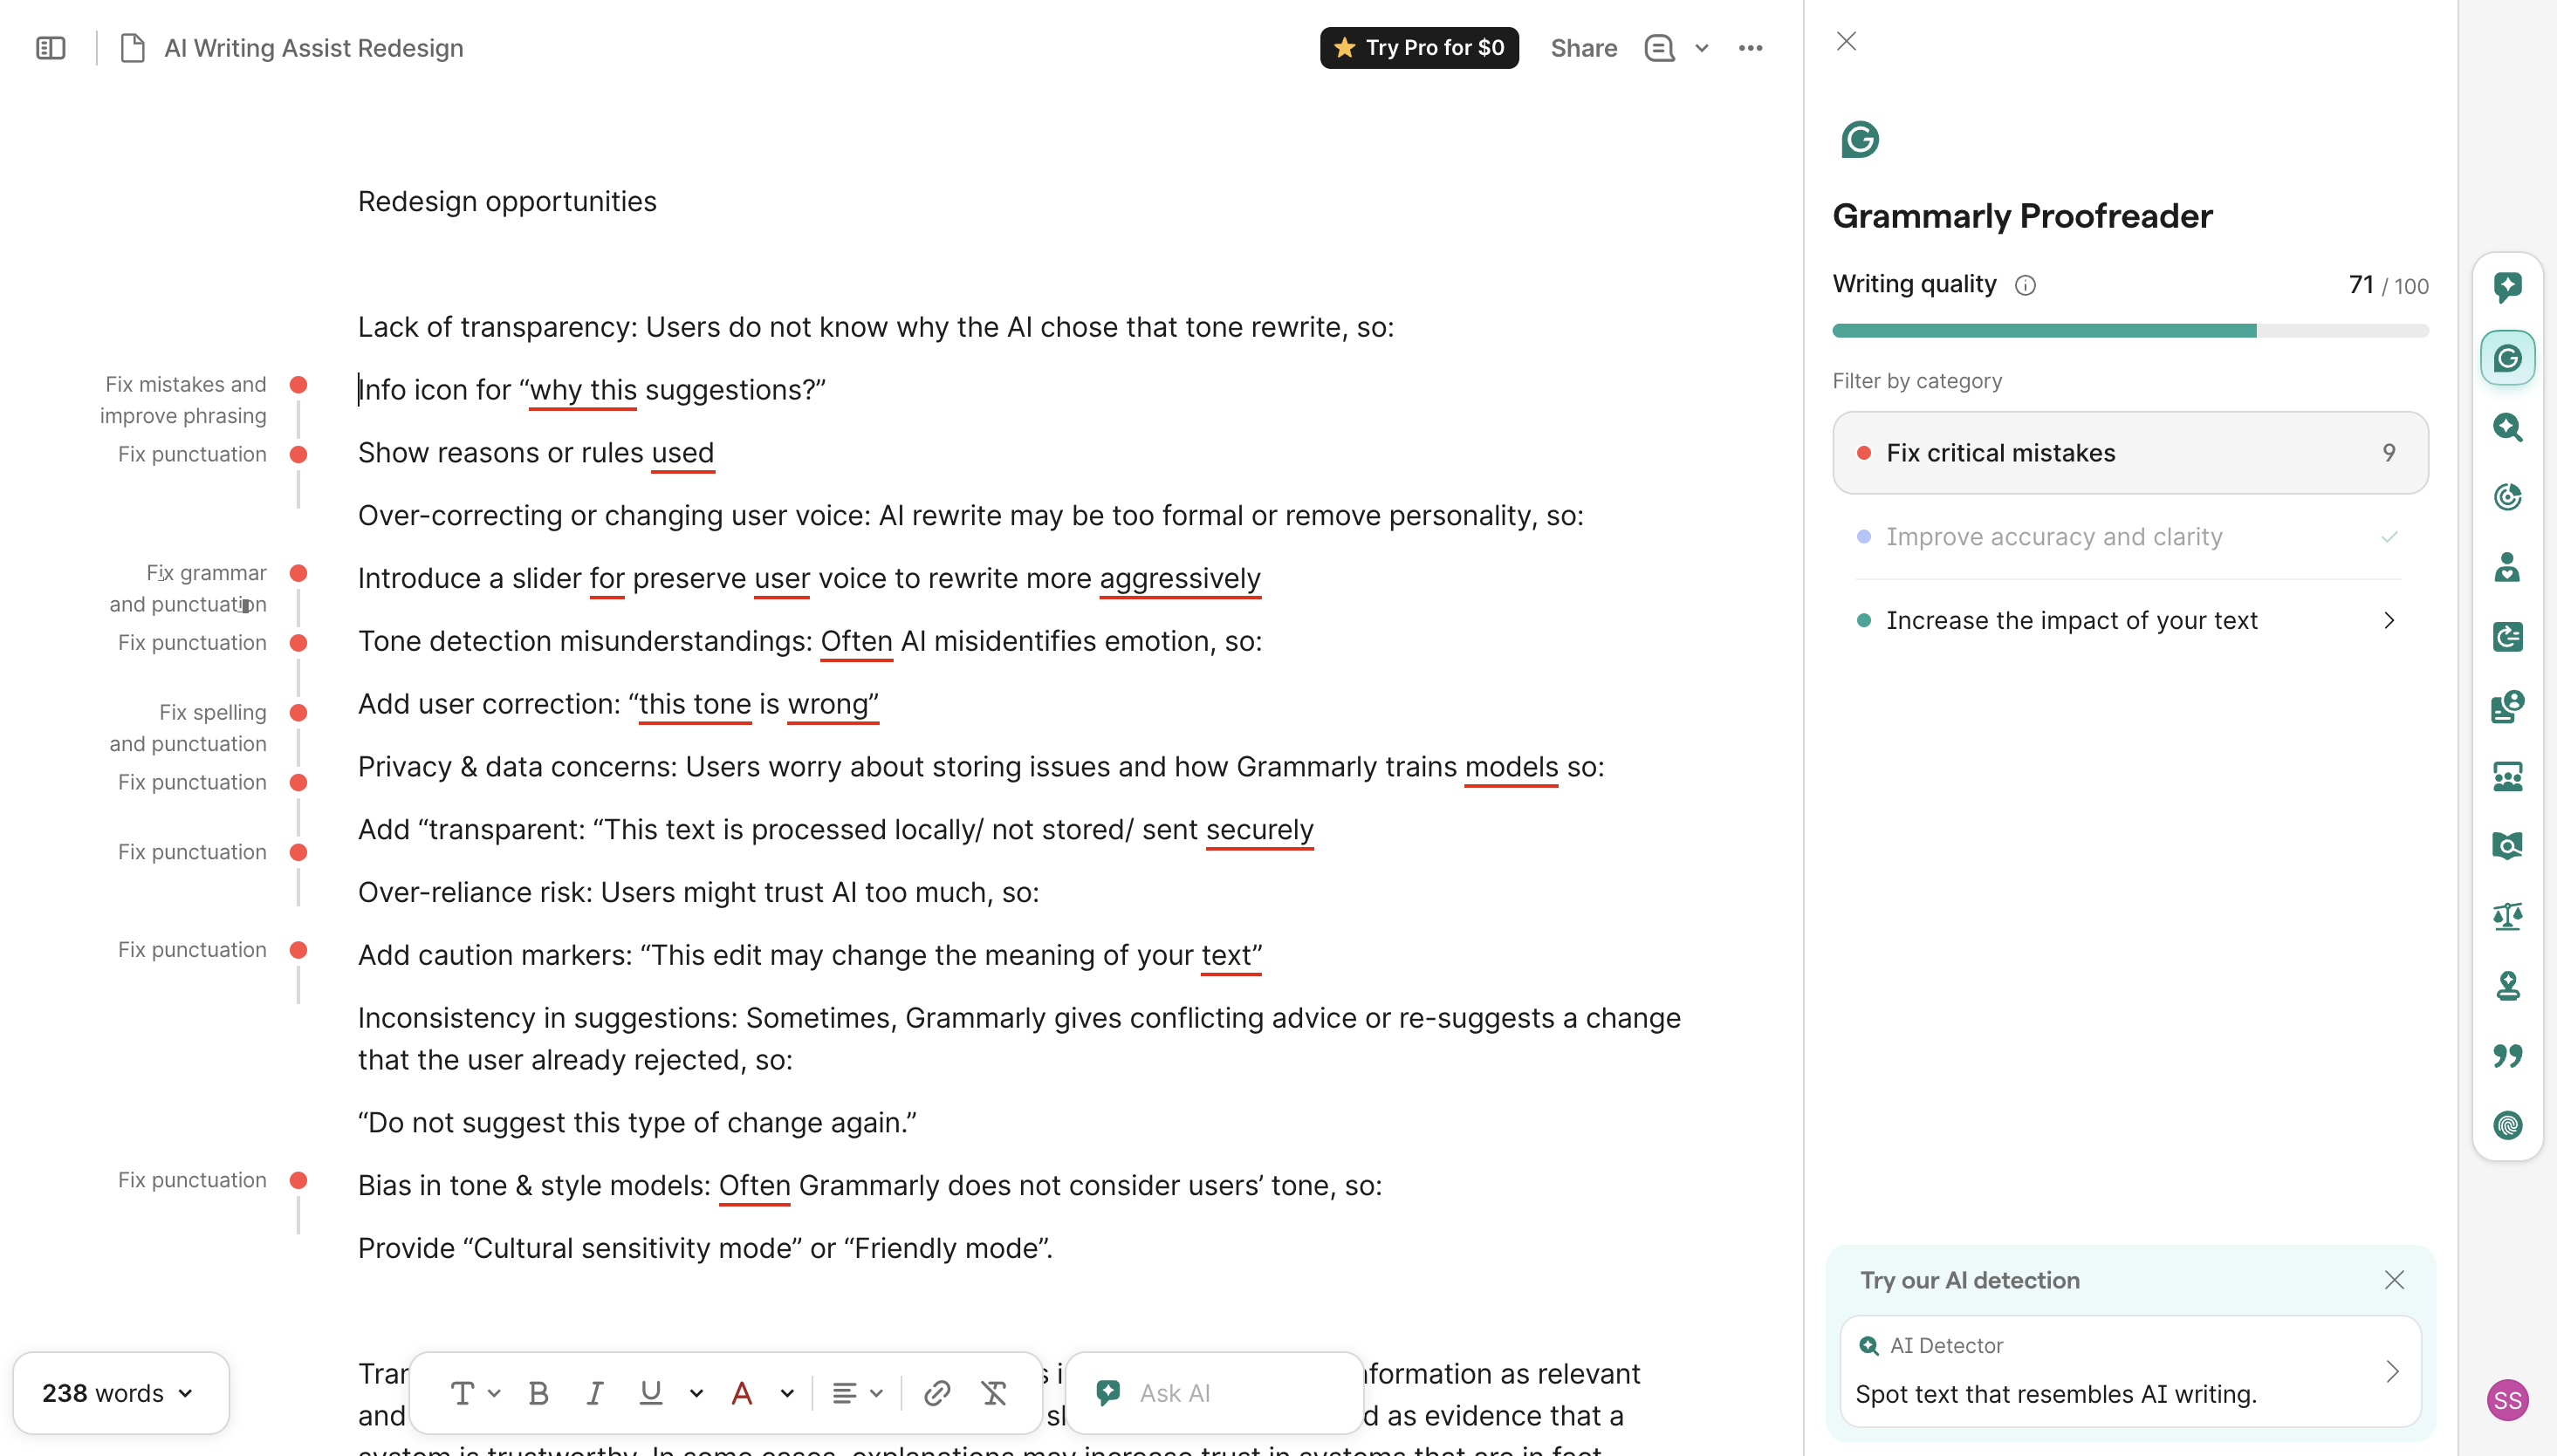Toggle italic formatting

click(594, 1393)
